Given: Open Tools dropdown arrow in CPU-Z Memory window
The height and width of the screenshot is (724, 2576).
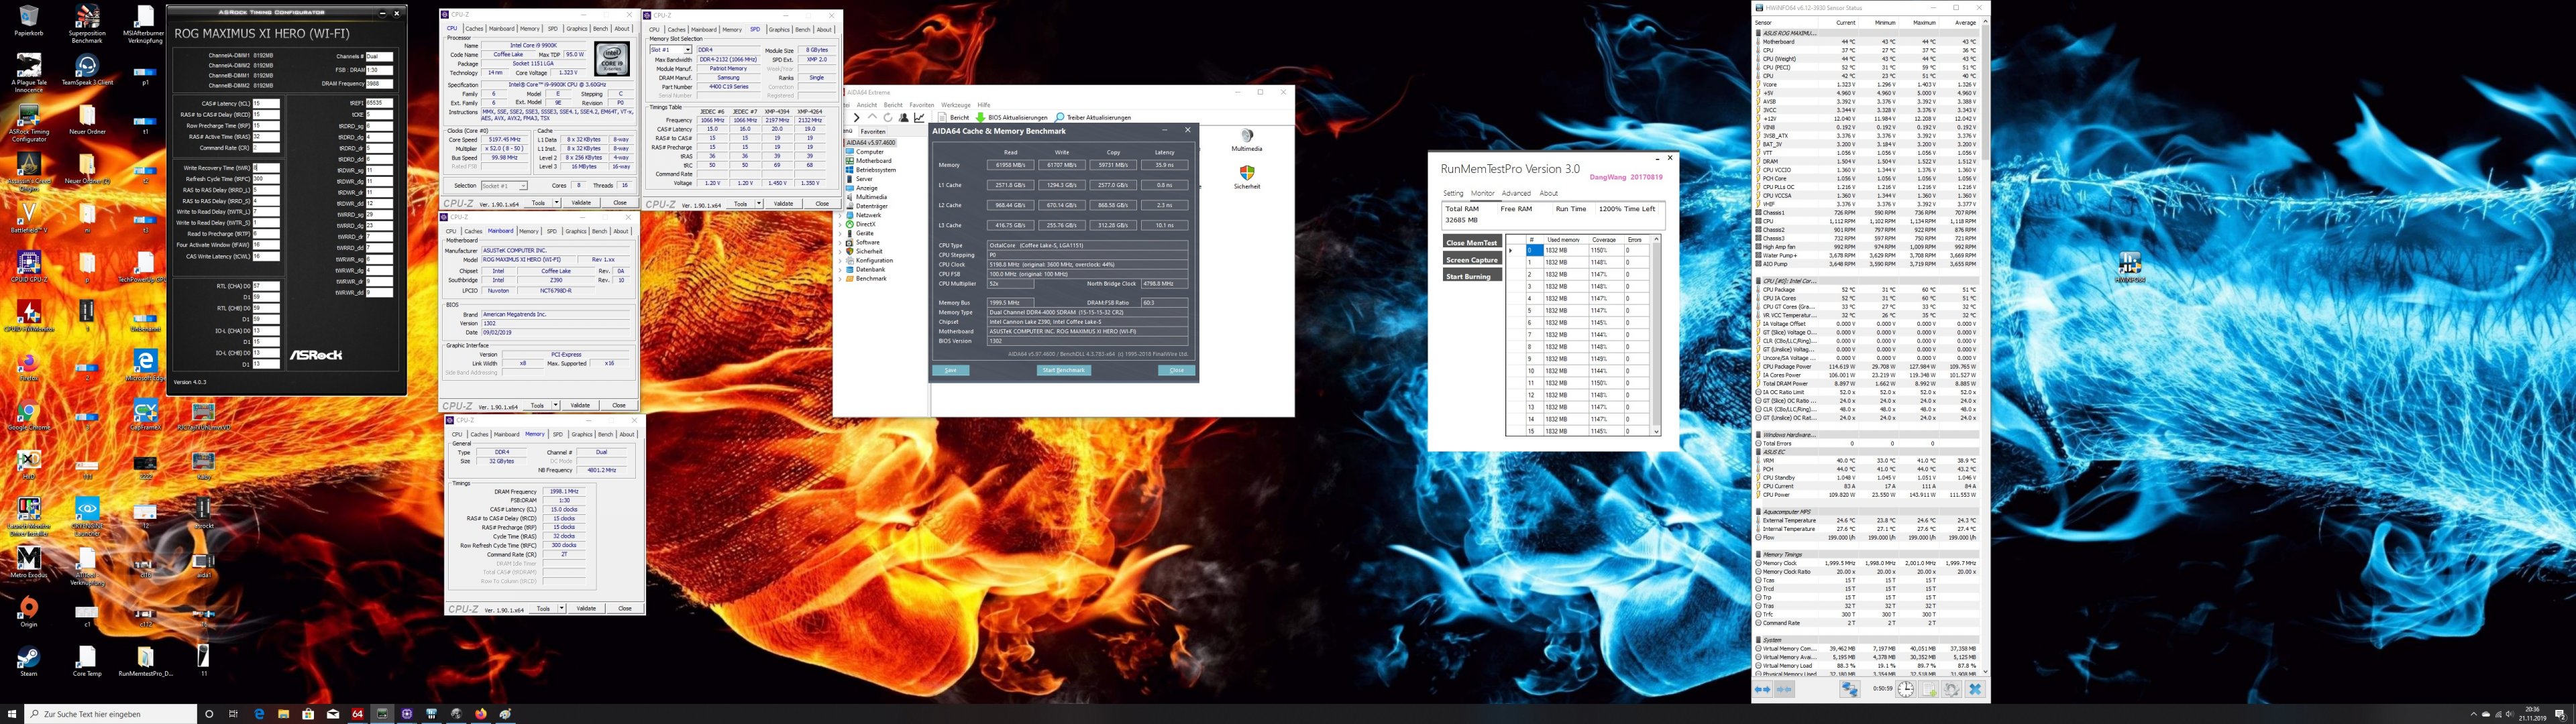Looking at the screenshot, I should 562,608.
